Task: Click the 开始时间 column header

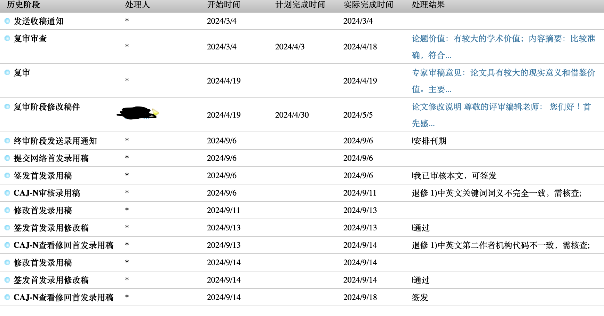Action: point(223,5)
